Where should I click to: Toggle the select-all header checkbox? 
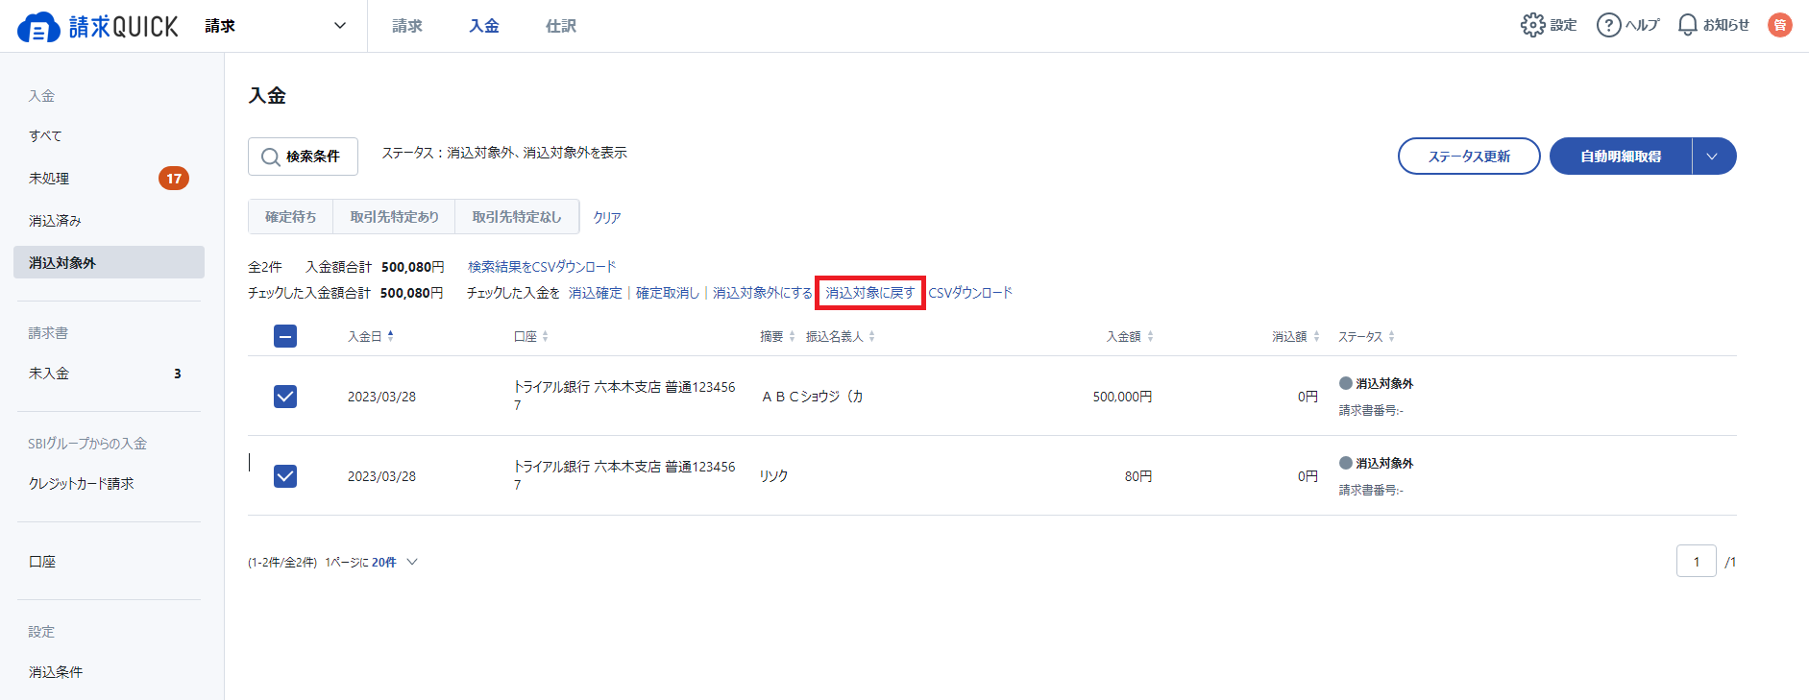click(x=285, y=336)
